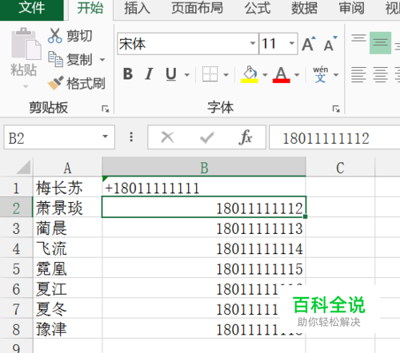Click the 粘贴 (Paste) label
400x353 pixels.
click(23, 70)
